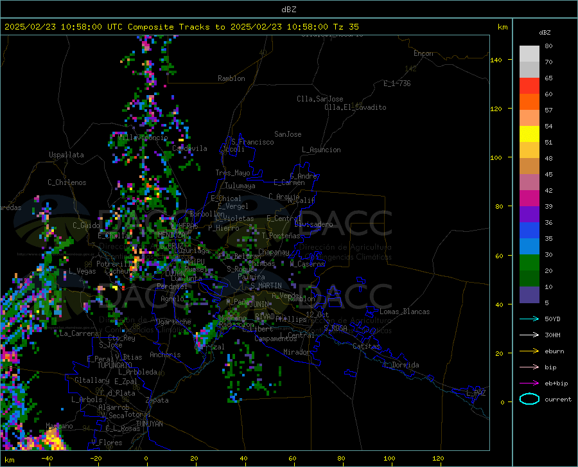Click the Ugarteche label

[x=173, y=322]
